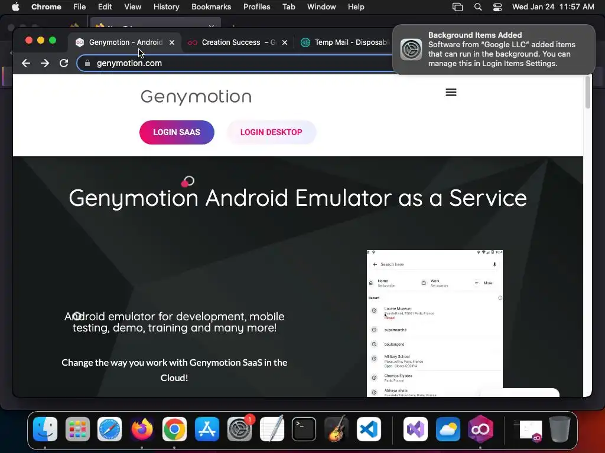
Task: Open the Help menu
Action: (x=356, y=6)
